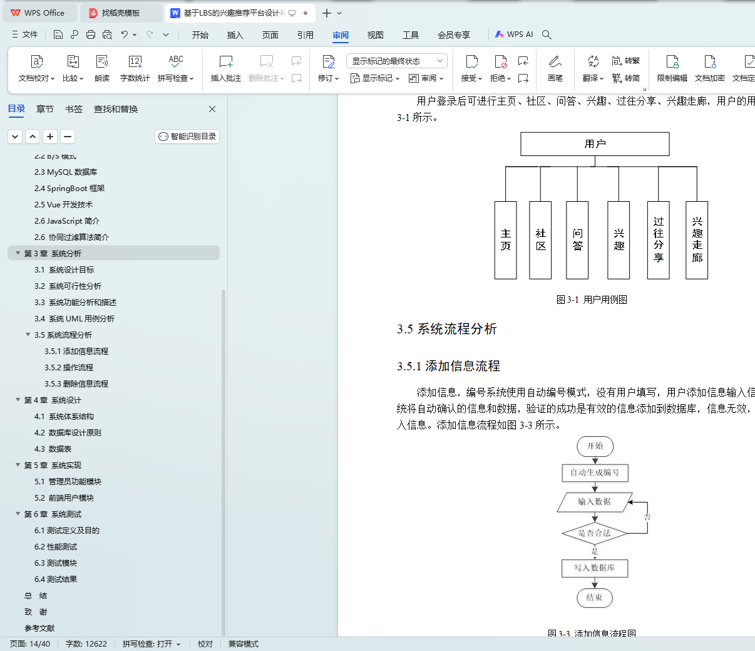Click the print preview icon
The image size is (755, 651).
click(x=107, y=34)
